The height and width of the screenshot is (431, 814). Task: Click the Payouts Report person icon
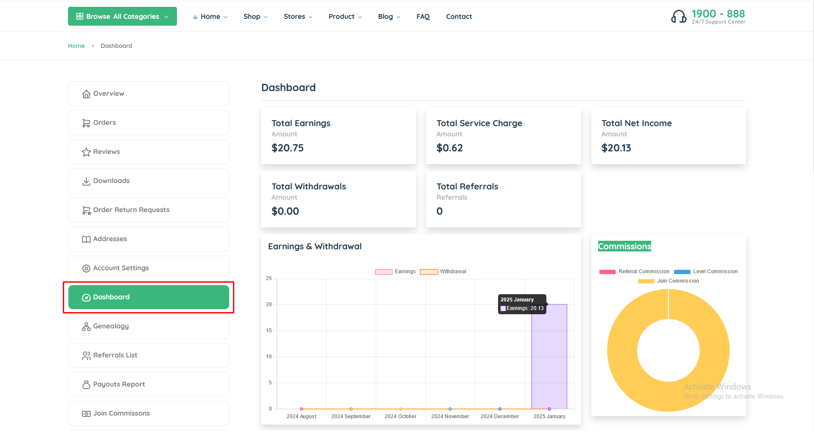86,384
